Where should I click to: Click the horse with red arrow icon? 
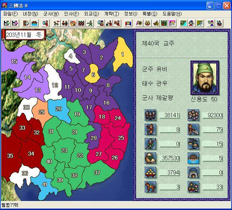click(x=56, y=23)
